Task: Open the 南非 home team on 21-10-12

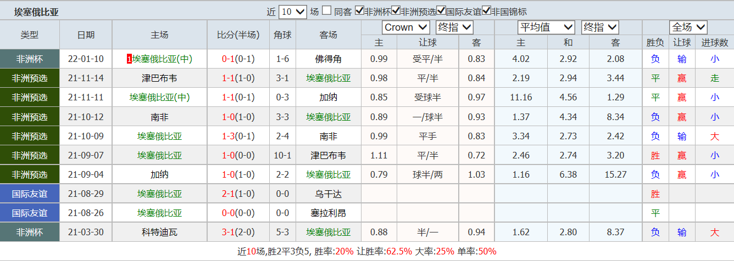Action: pos(160,117)
